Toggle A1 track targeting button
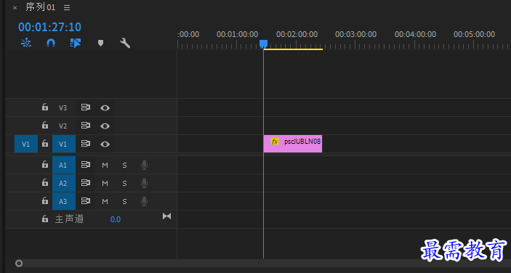The width and height of the screenshot is (511, 273). (x=64, y=165)
